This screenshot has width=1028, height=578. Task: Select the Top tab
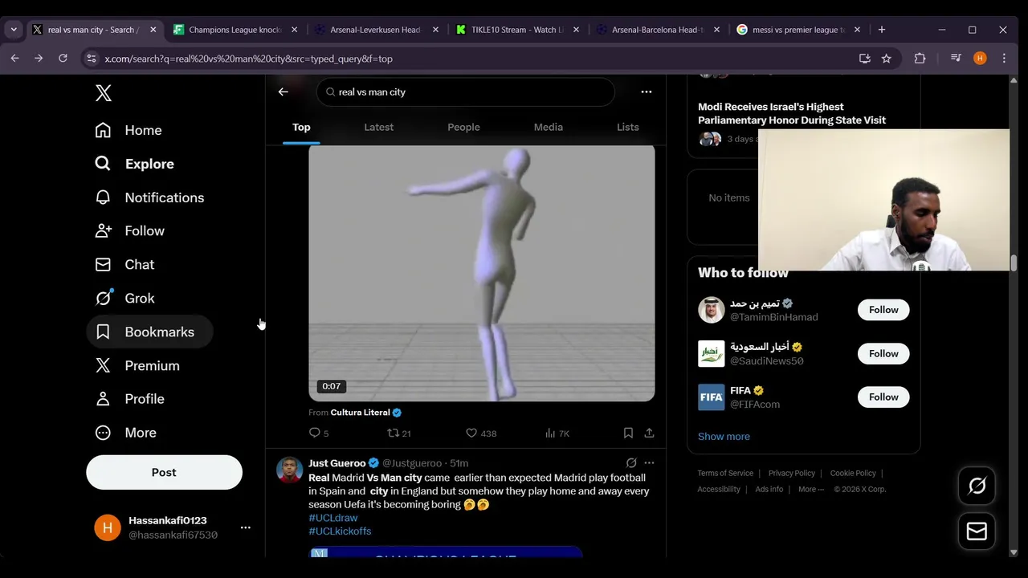tap(301, 127)
